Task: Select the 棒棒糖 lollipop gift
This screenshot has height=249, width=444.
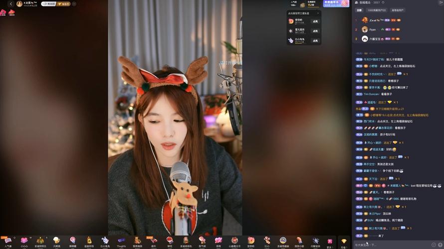Action: 73,241
